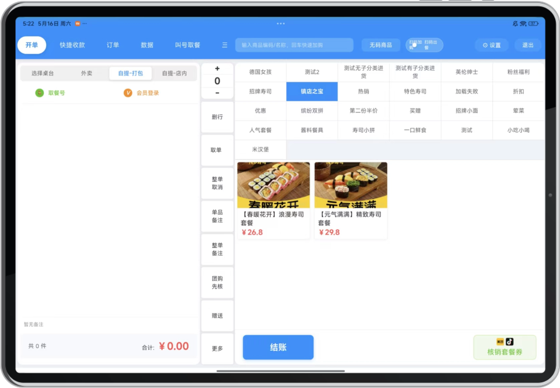The image size is (560, 388).
Task: Select 外卖 order type
Action: [86, 73]
